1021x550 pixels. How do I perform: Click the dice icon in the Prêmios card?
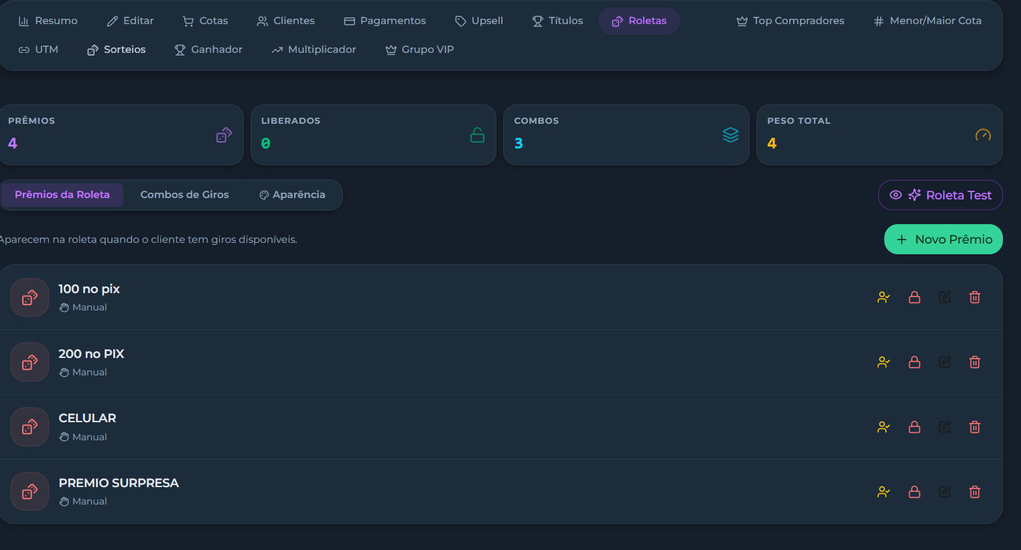click(x=224, y=135)
